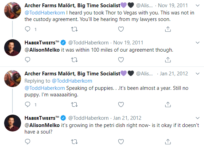The width and height of the screenshot is (204, 148).
Task: View HaberTweets profile picture on Nov 19 reply
Action: click(12, 47)
